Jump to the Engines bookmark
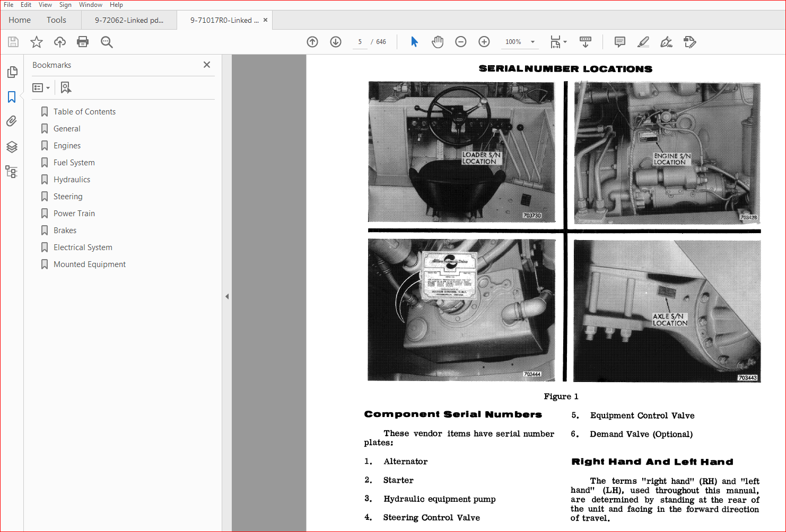 67,146
